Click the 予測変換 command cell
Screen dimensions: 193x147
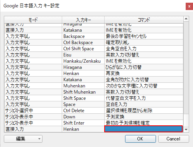144,117
